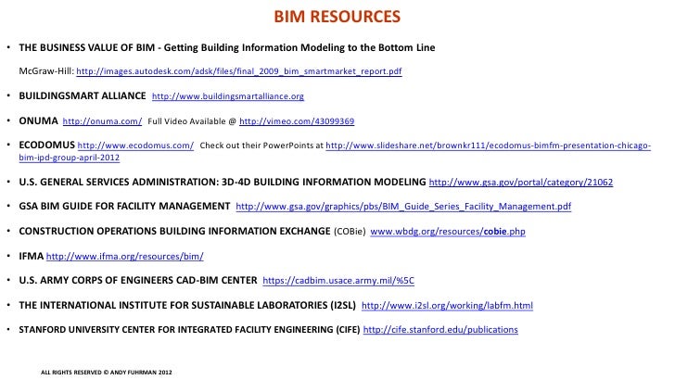Open the cife.stanford.edu publications link
The image size is (675, 380).
pos(440,330)
